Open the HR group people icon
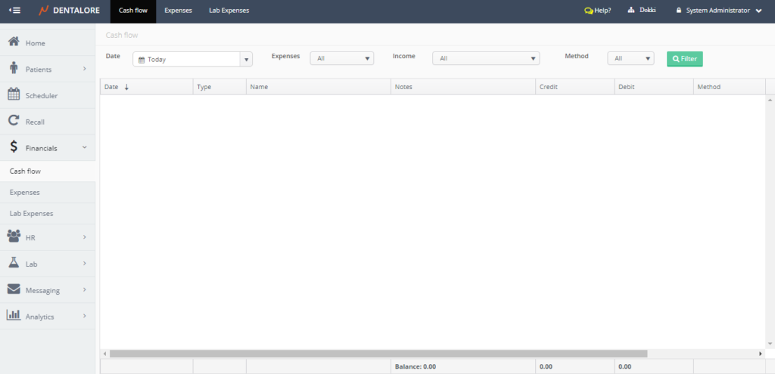Image resolution: width=775 pixels, height=374 pixels. pyautogui.click(x=14, y=236)
